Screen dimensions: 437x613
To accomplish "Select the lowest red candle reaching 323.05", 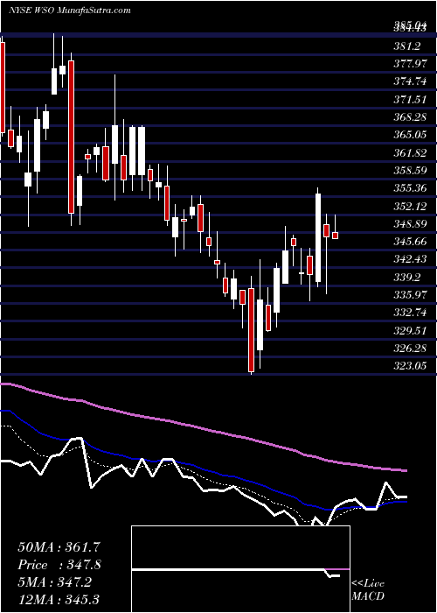I will point(252,329).
